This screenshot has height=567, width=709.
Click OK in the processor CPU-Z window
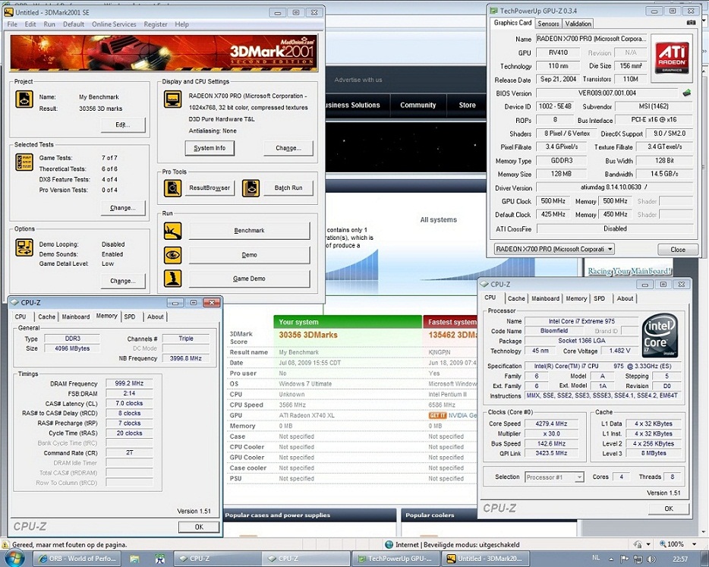point(669,509)
